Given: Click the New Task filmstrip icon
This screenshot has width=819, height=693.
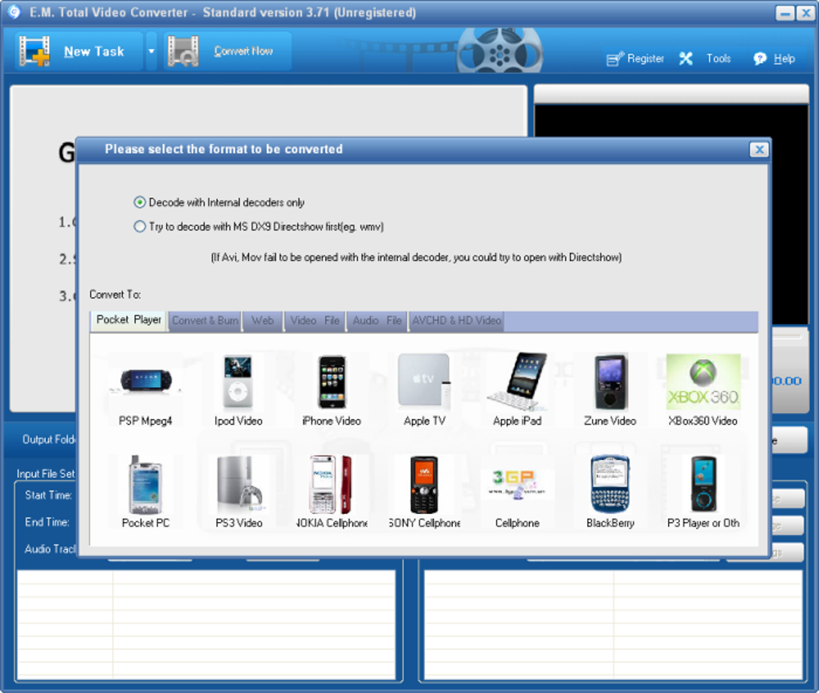Looking at the screenshot, I should point(35,51).
